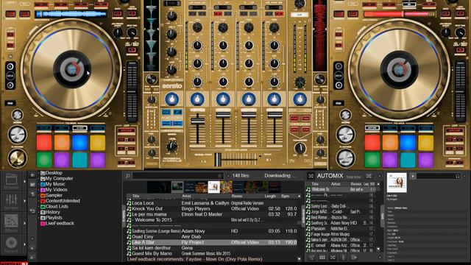Click the clear icon inside search field
The height and width of the screenshot is (265, 471).
220,176
